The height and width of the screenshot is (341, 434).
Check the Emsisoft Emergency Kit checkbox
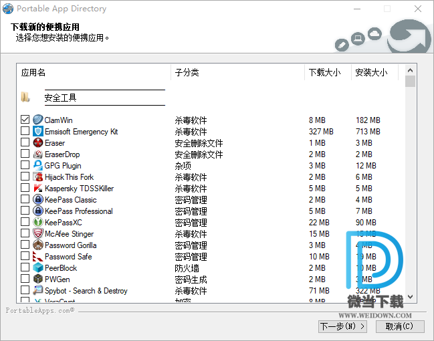pos(25,130)
